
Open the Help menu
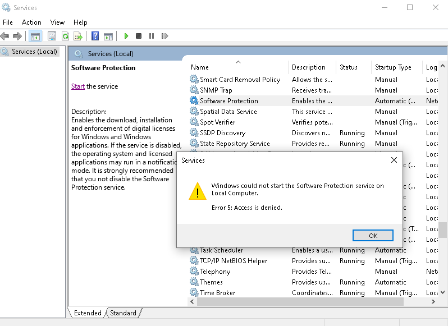click(80, 22)
